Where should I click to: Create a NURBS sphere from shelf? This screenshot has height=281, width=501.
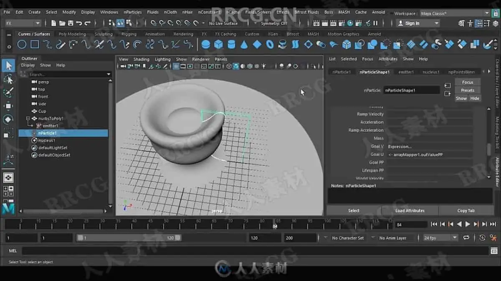point(205,44)
